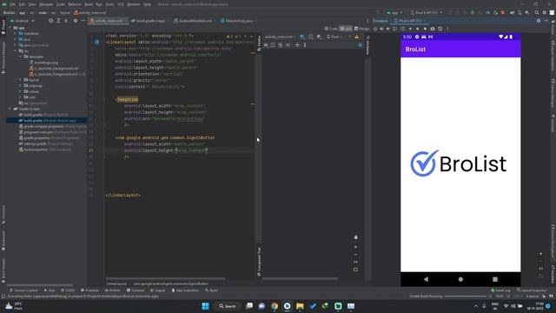Rotate emulator right using toolbar icon
556x313 pixels.
coord(403,29)
